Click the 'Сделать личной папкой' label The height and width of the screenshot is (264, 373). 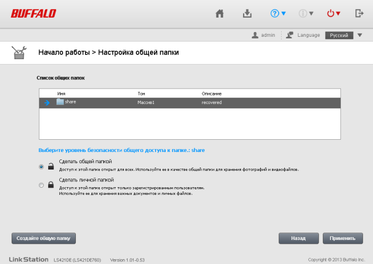[x=87, y=180]
